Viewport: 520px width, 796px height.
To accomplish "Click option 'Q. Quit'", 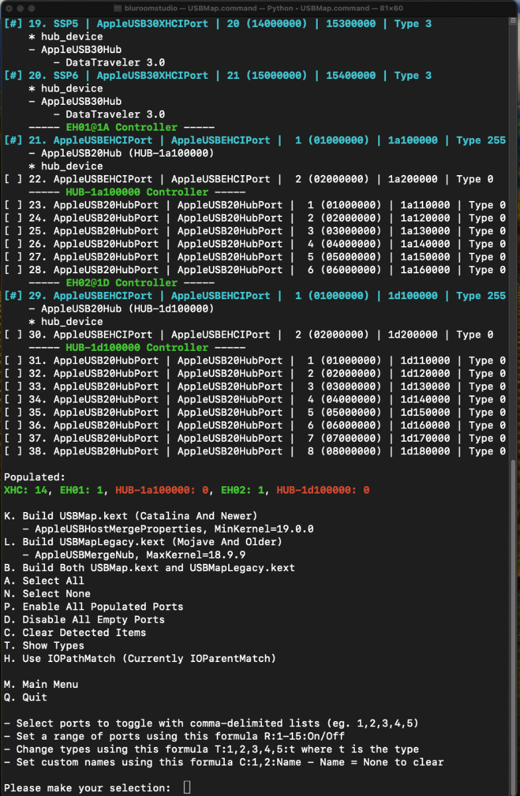I will 25,697.
